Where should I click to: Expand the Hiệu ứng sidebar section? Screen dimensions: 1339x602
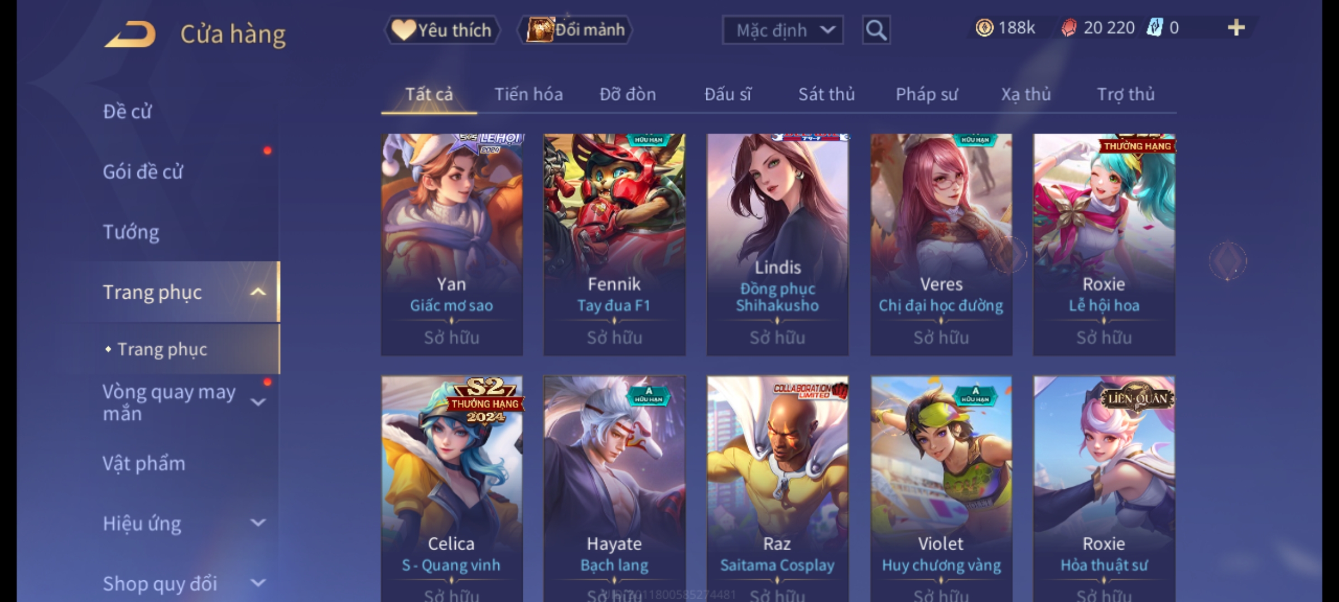tap(258, 523)
